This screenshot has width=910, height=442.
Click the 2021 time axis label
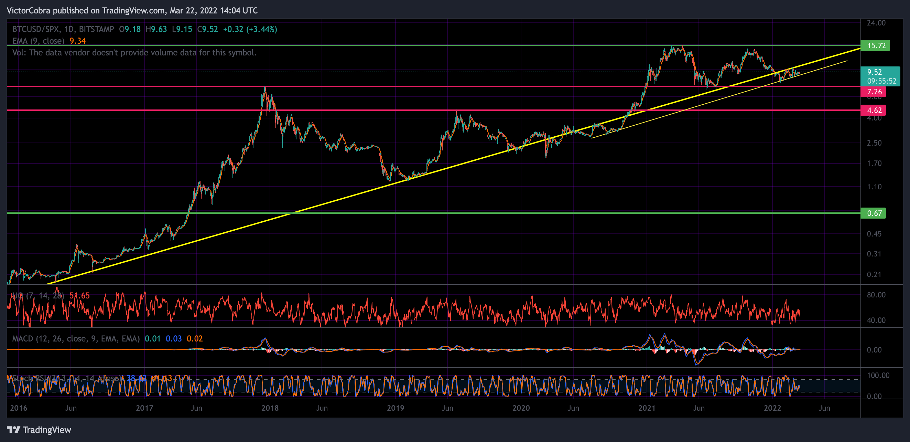(647, 408)
